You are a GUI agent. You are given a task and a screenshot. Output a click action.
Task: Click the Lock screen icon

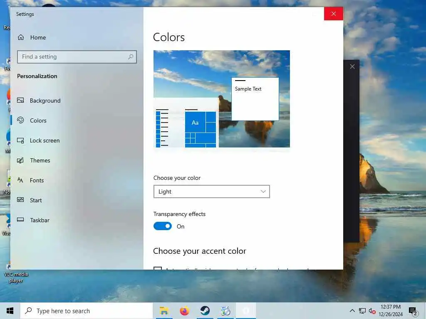click(20, 140)
